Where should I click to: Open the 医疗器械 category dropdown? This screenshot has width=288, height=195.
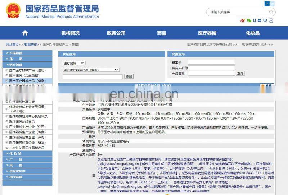[x=74, y=63]
